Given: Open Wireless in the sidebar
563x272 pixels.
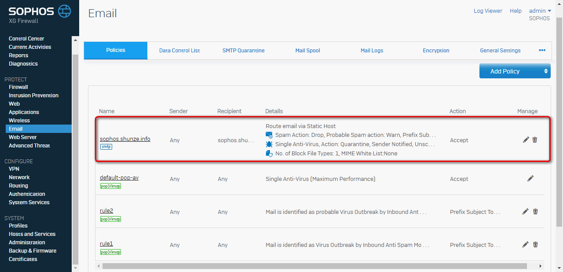Looking at the screenshot, I should click(x=19, y=121).
